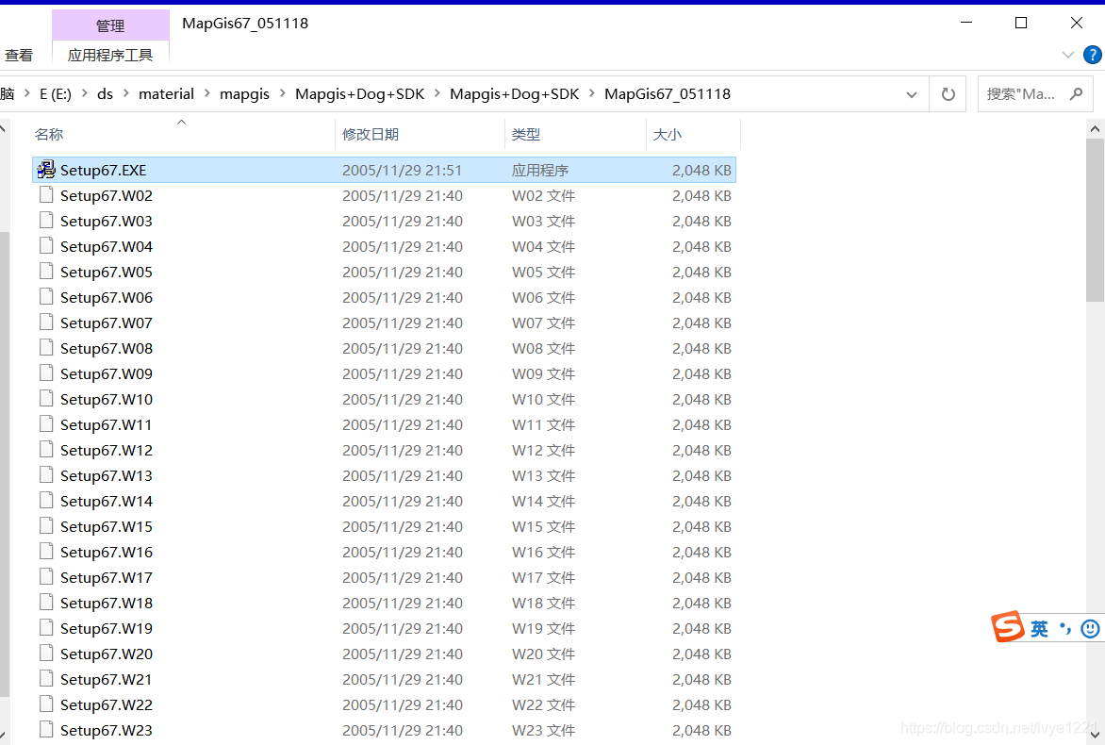Open the 管理 ribbon tab
Screen dimensions: 1105x745
coord(110,25)
